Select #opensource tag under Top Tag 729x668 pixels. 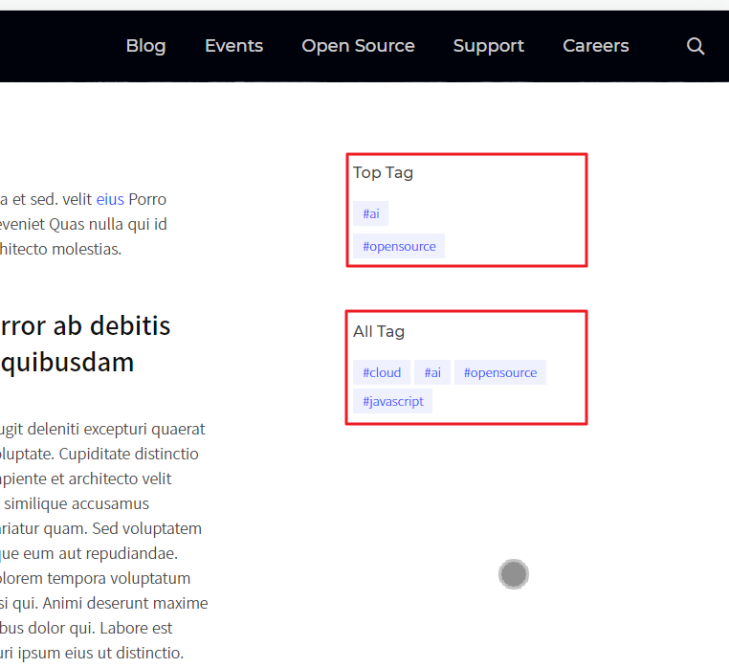(399, 246)
